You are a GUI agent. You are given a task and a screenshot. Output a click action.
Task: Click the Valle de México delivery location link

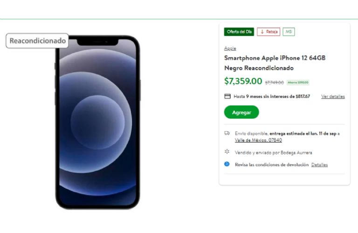coord(258,140)
